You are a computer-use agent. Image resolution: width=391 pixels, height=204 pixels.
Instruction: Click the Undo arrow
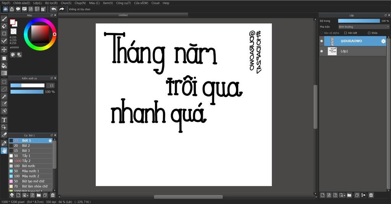point(53,9)
